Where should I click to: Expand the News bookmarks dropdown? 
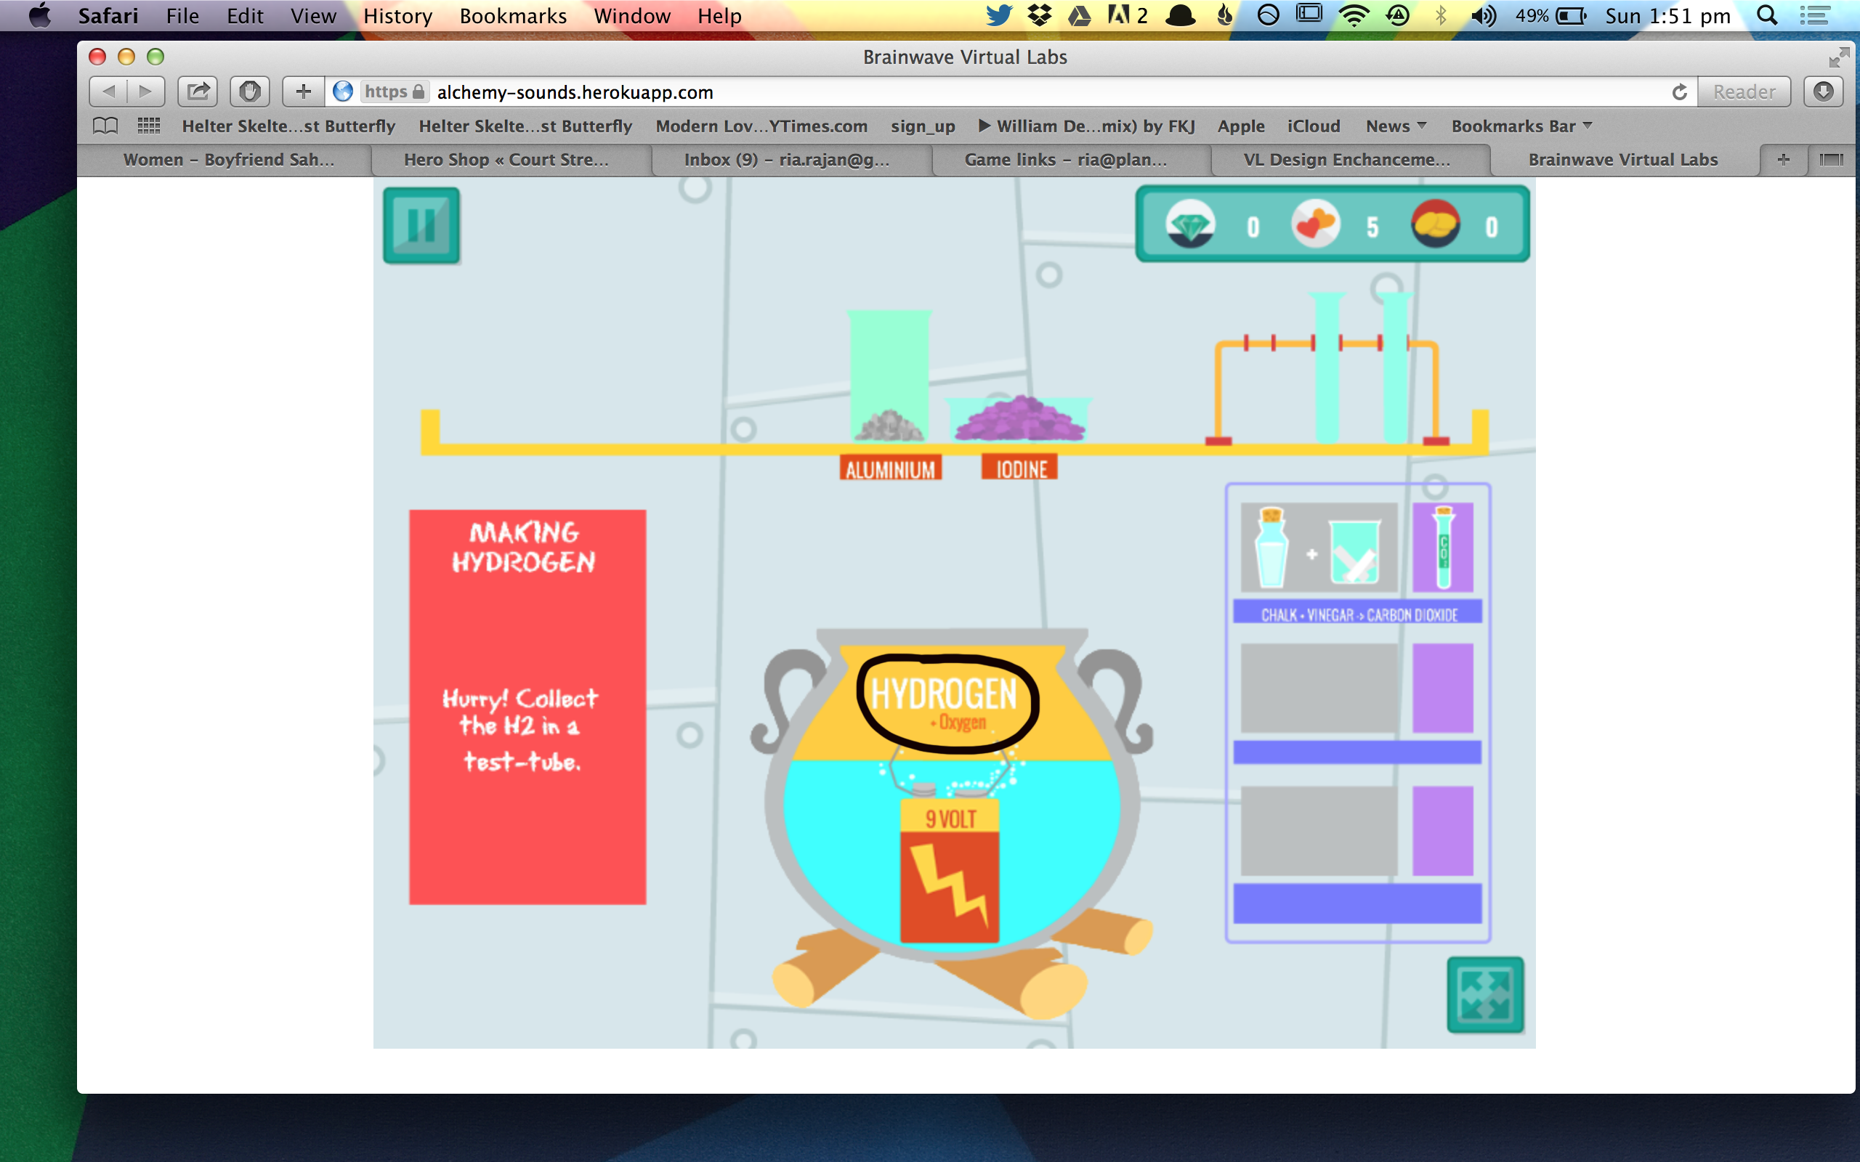coord(1396,126)
